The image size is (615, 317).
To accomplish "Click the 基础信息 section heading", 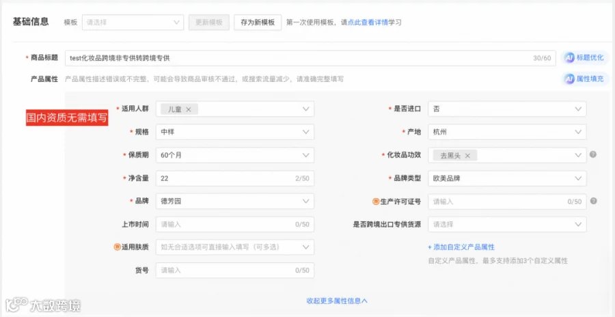I will (31, 22).
